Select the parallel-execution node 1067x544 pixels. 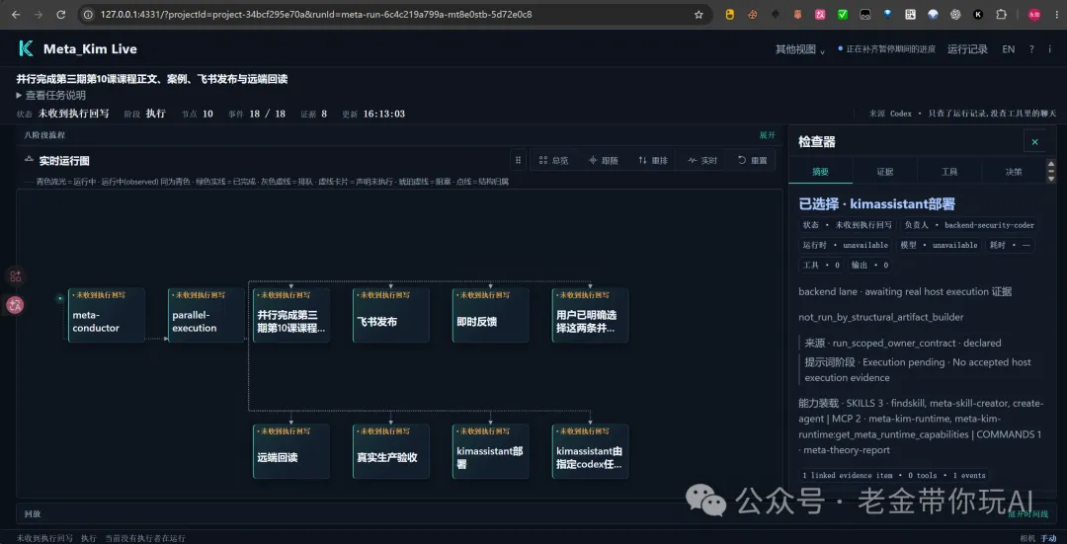[206, 315]
